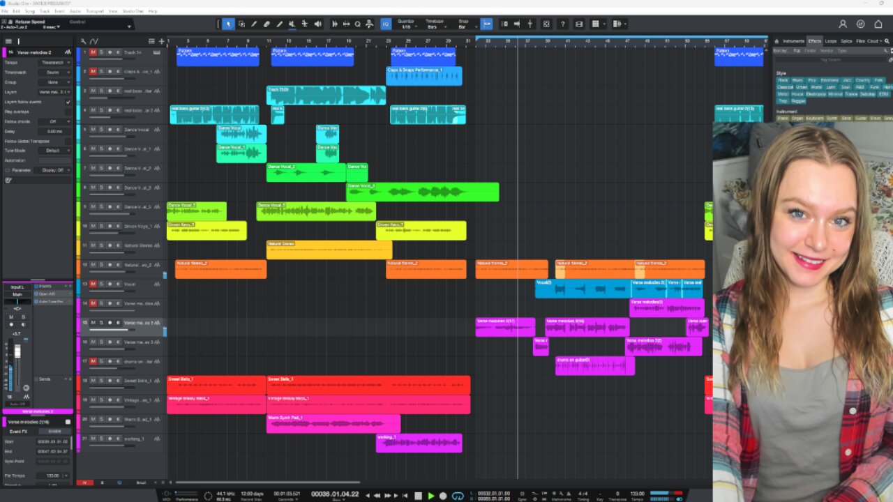
Task: Toggle the Snap button
Action: click(487, 24)
